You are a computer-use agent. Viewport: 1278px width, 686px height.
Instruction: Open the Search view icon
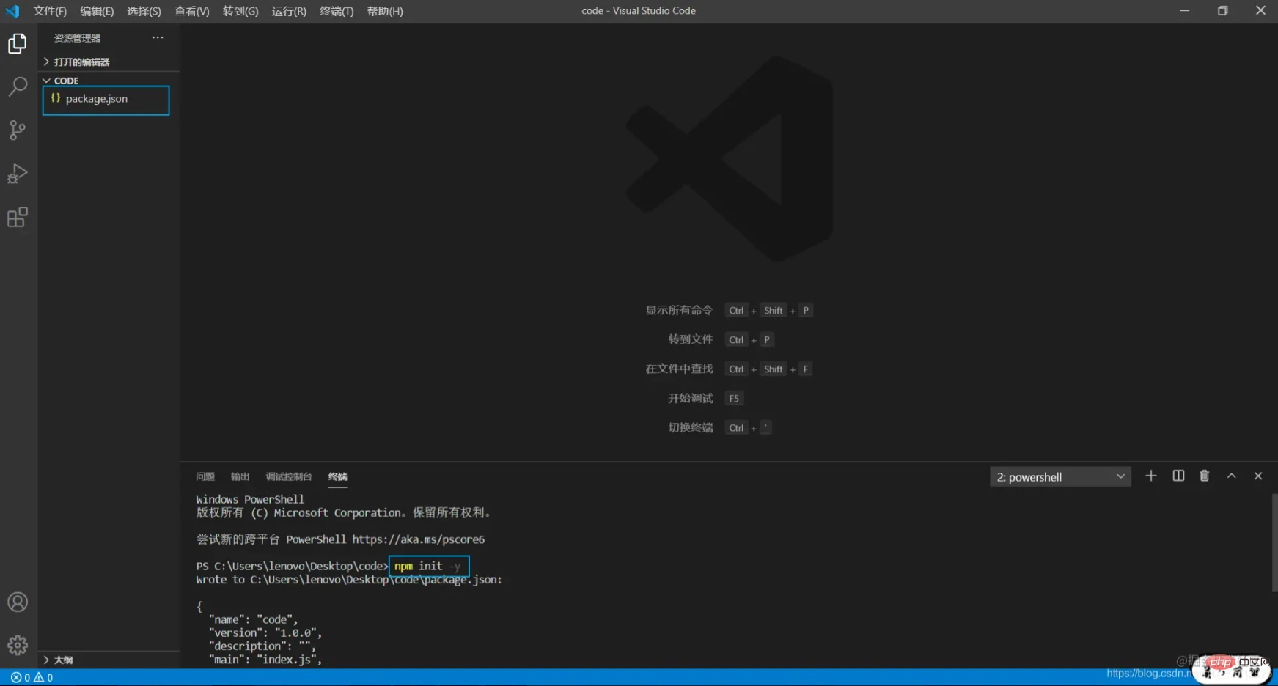(18, 86)
